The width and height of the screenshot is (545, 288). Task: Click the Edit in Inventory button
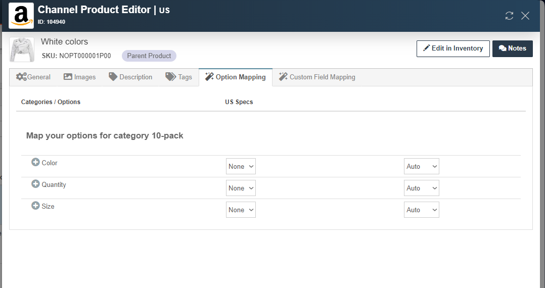453,49
